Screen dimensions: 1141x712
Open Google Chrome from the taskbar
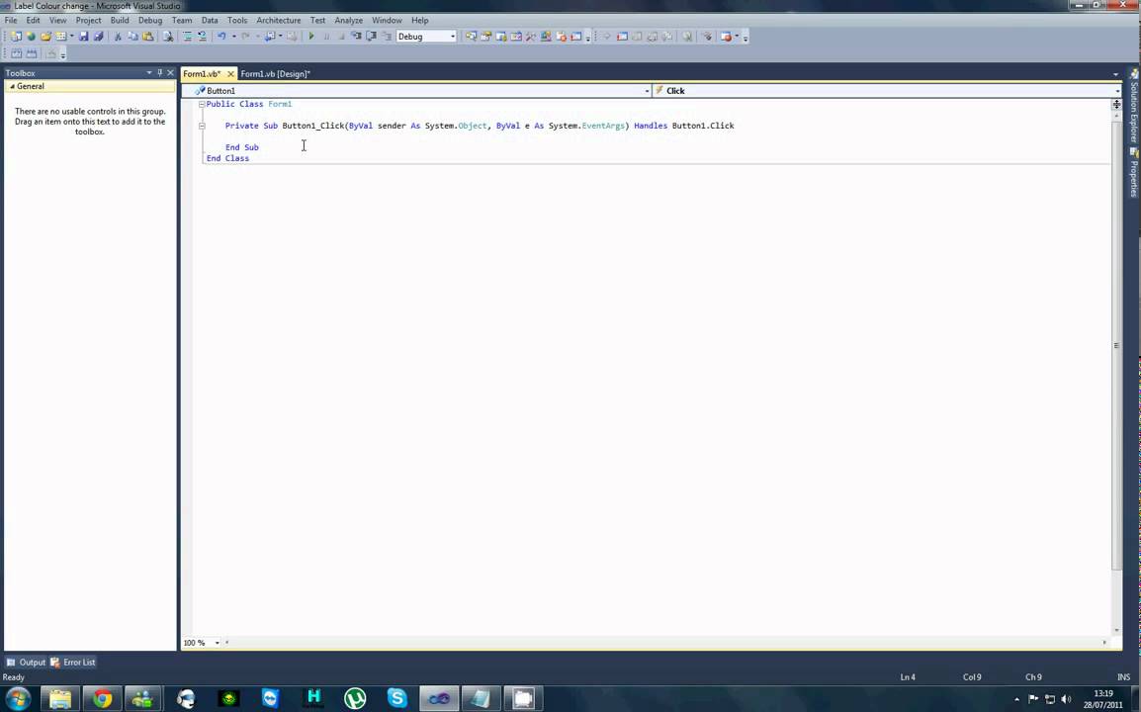(x=103, y=699)
